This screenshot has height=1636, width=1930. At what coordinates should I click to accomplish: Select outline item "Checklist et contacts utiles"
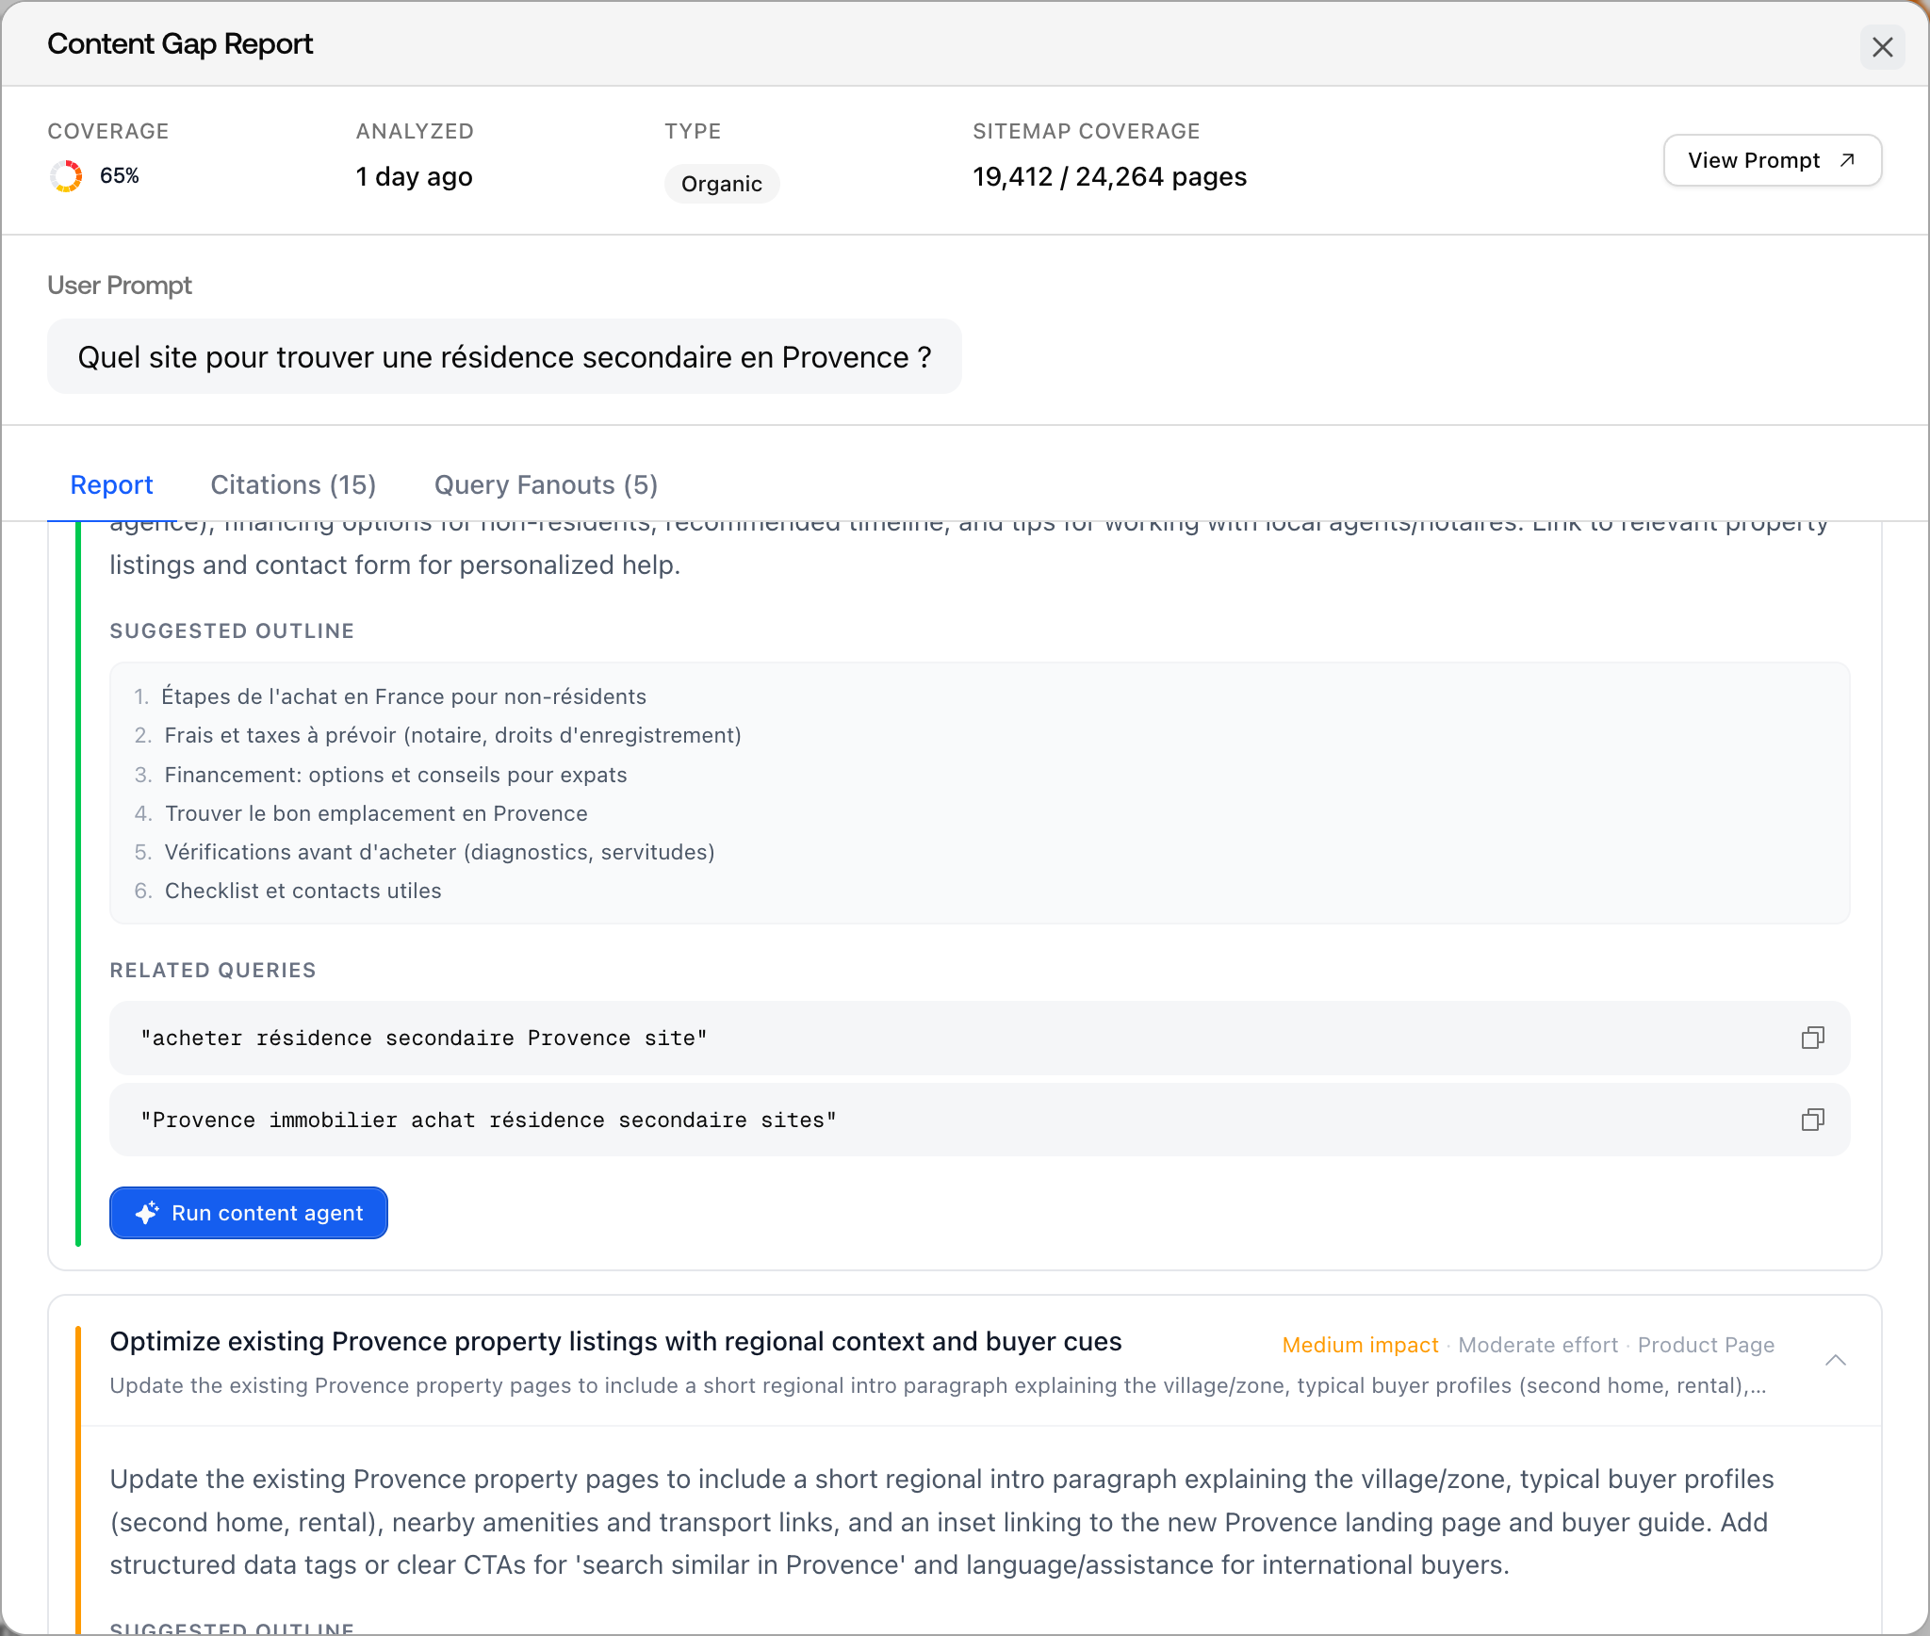tap(303, 891)
